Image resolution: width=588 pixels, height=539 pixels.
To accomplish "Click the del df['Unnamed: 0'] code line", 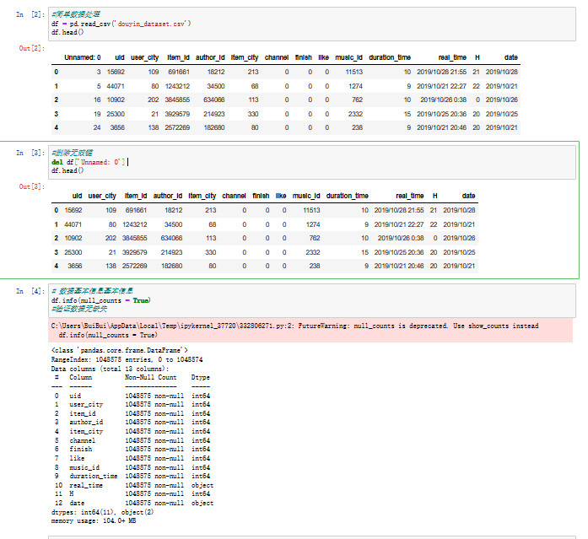I will tap(89, 162).
